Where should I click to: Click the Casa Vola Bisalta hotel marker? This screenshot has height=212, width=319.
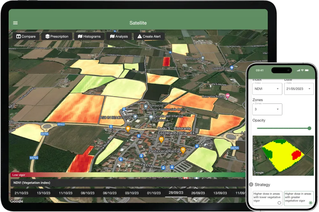pos(228,95)
